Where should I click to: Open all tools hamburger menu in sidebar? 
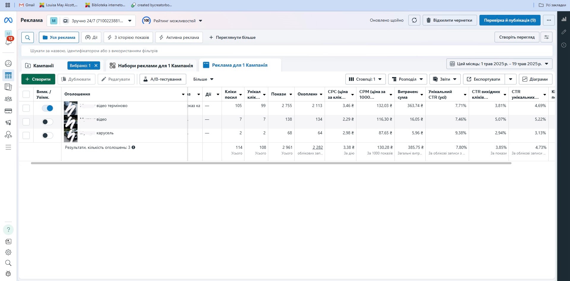coord(8,147)
